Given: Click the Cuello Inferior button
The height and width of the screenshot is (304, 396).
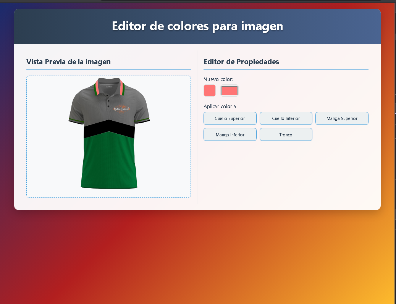Looking at the screenshot, I should click(286, 118).
